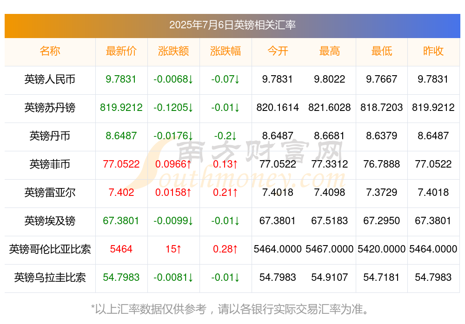Select low value 818.7203
The height and width of the screenshot is (324, 465).
382,108
